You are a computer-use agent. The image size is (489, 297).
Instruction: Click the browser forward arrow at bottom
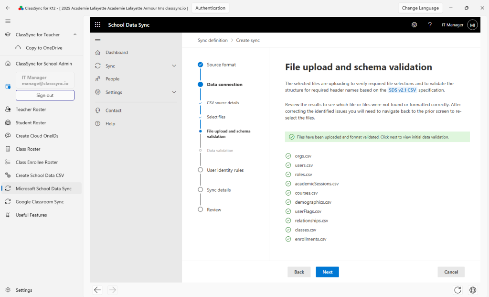(x=112, y=290)
